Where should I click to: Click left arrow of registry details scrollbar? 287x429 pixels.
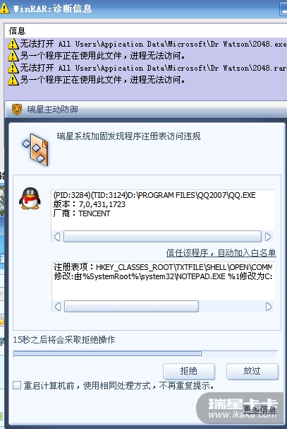58,307
